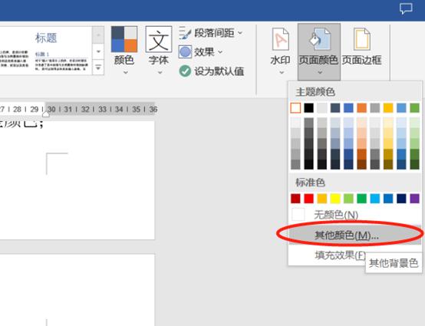This screenshot has height=326, width=425.
Task: Choose 无颜色(N) no color
Action: tap(355, 215)
